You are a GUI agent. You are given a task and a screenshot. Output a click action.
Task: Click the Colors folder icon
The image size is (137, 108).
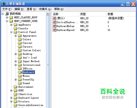pos(20,39)
